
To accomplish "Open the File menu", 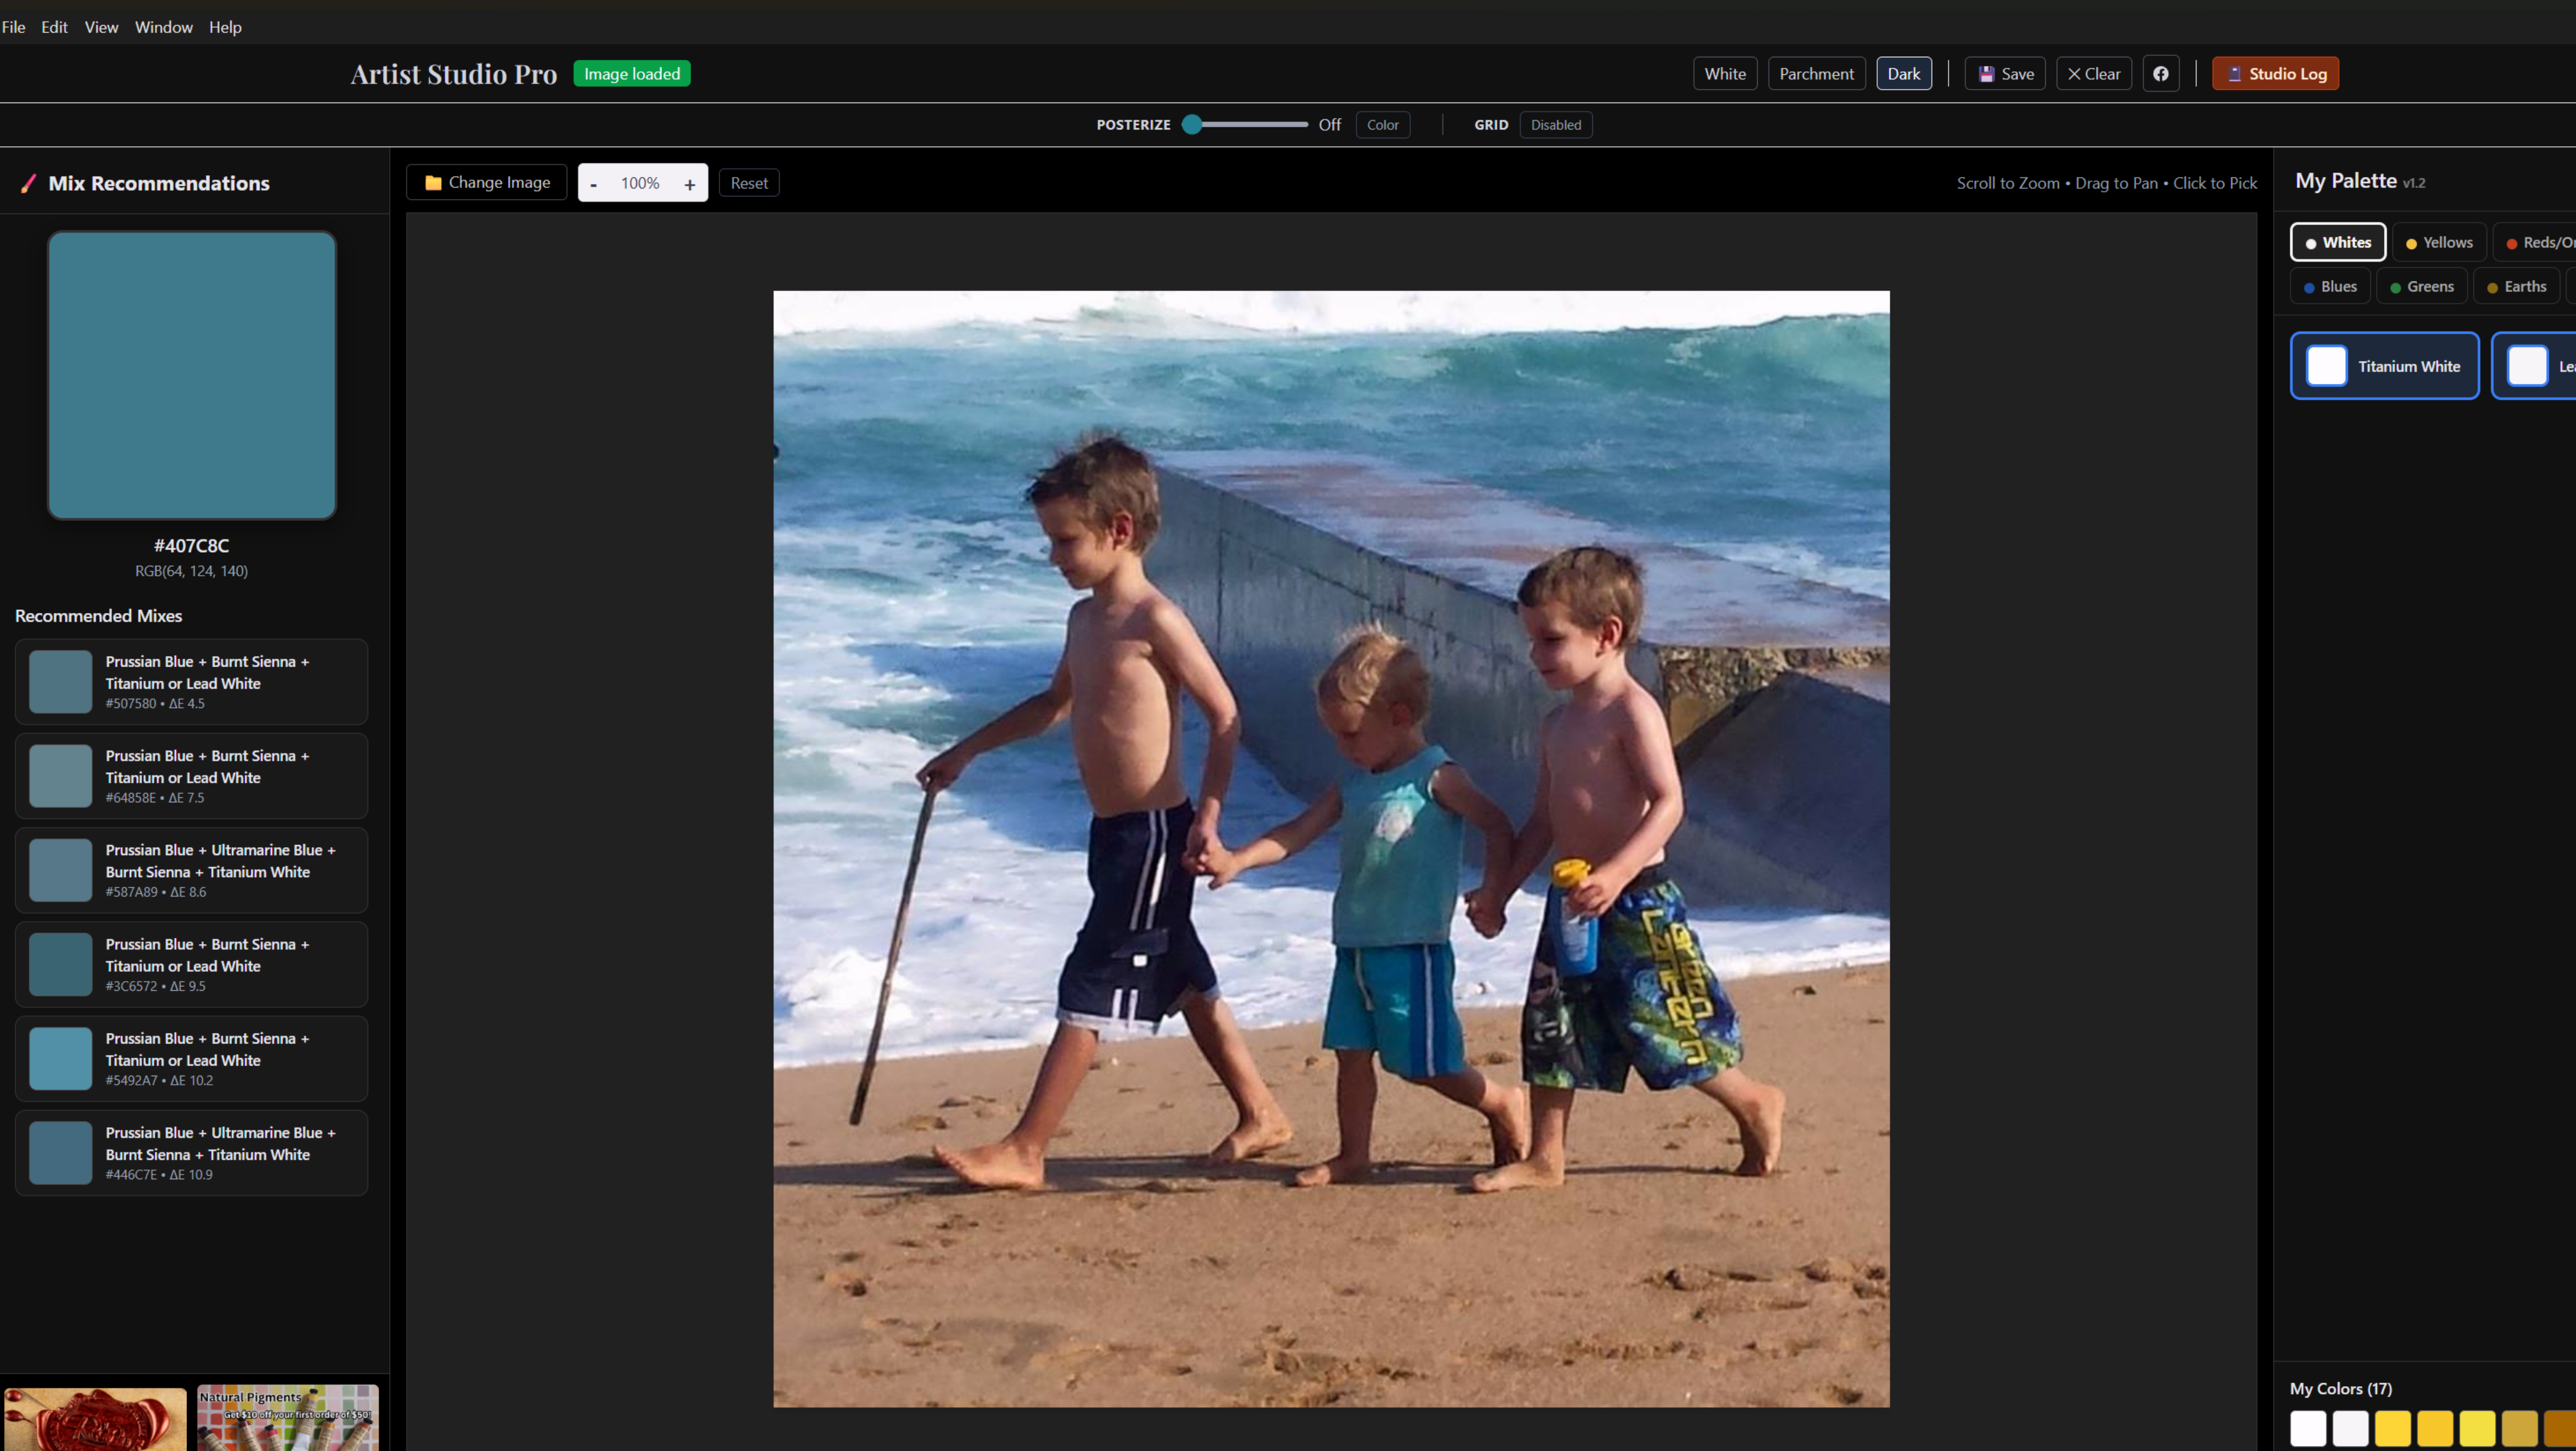I will [x=14, y=27].
